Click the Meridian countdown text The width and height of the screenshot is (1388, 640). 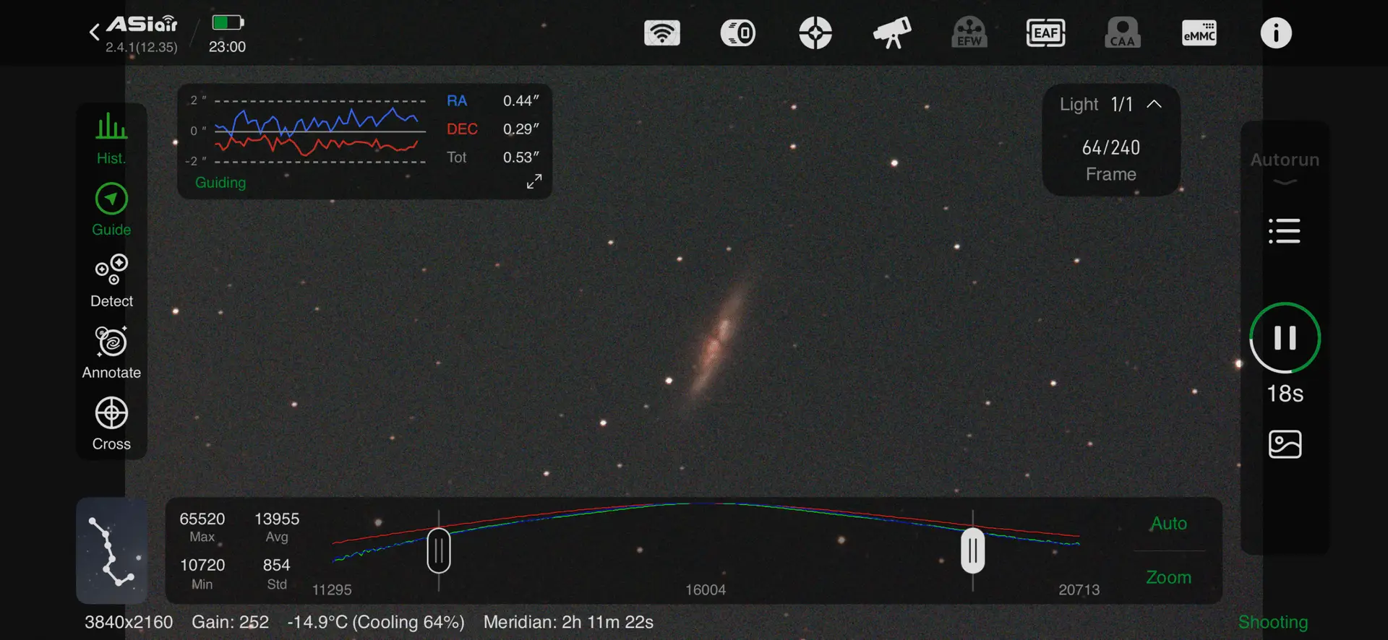(568, 622)
